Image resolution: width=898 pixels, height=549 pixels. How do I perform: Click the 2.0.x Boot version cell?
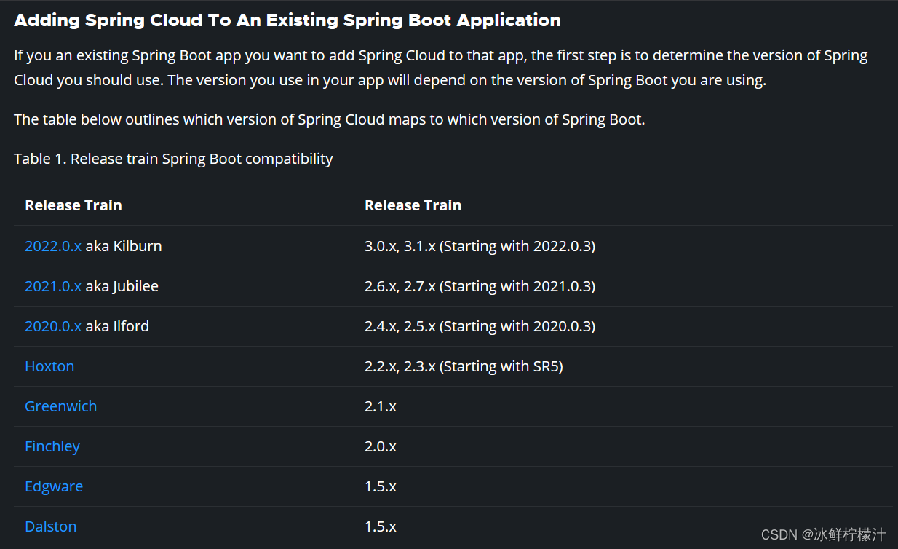coord(381,446)
